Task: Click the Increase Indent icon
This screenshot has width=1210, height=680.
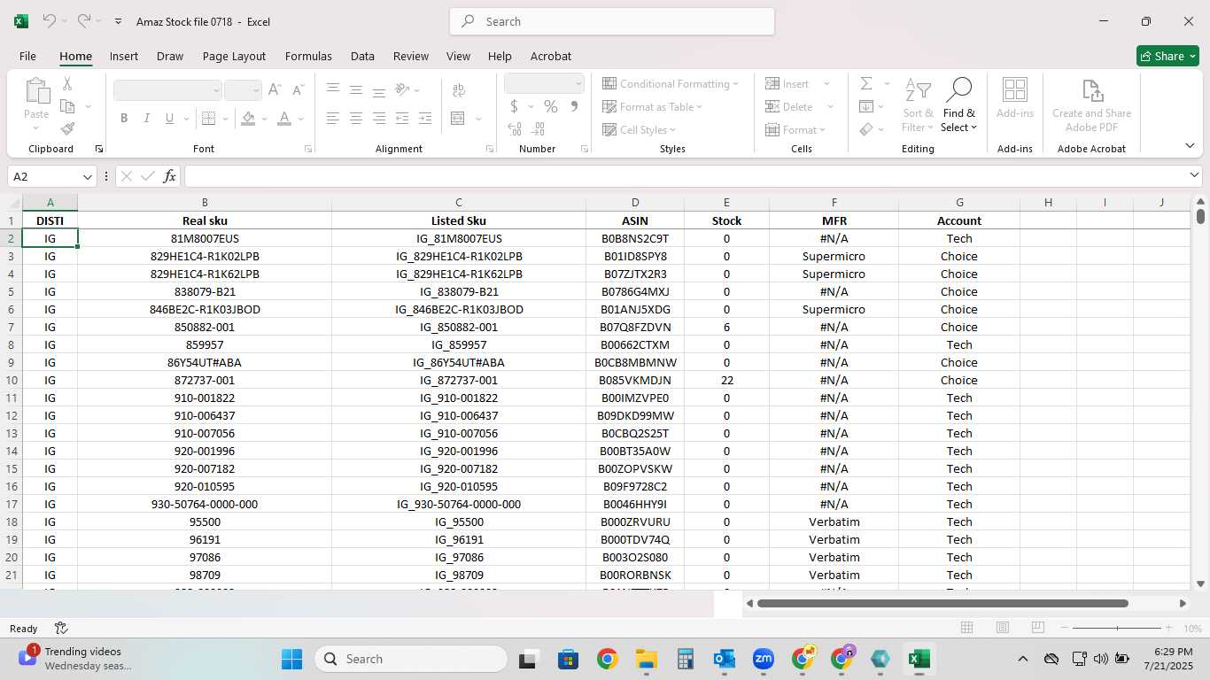Action: pyautogui.click(x=424, y=118)
